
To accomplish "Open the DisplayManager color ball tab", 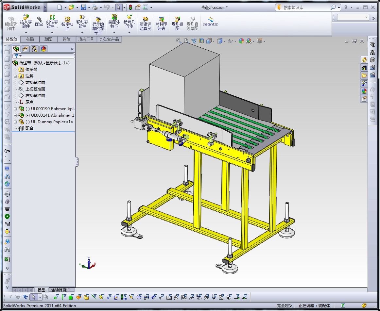I will click(43, 49).
